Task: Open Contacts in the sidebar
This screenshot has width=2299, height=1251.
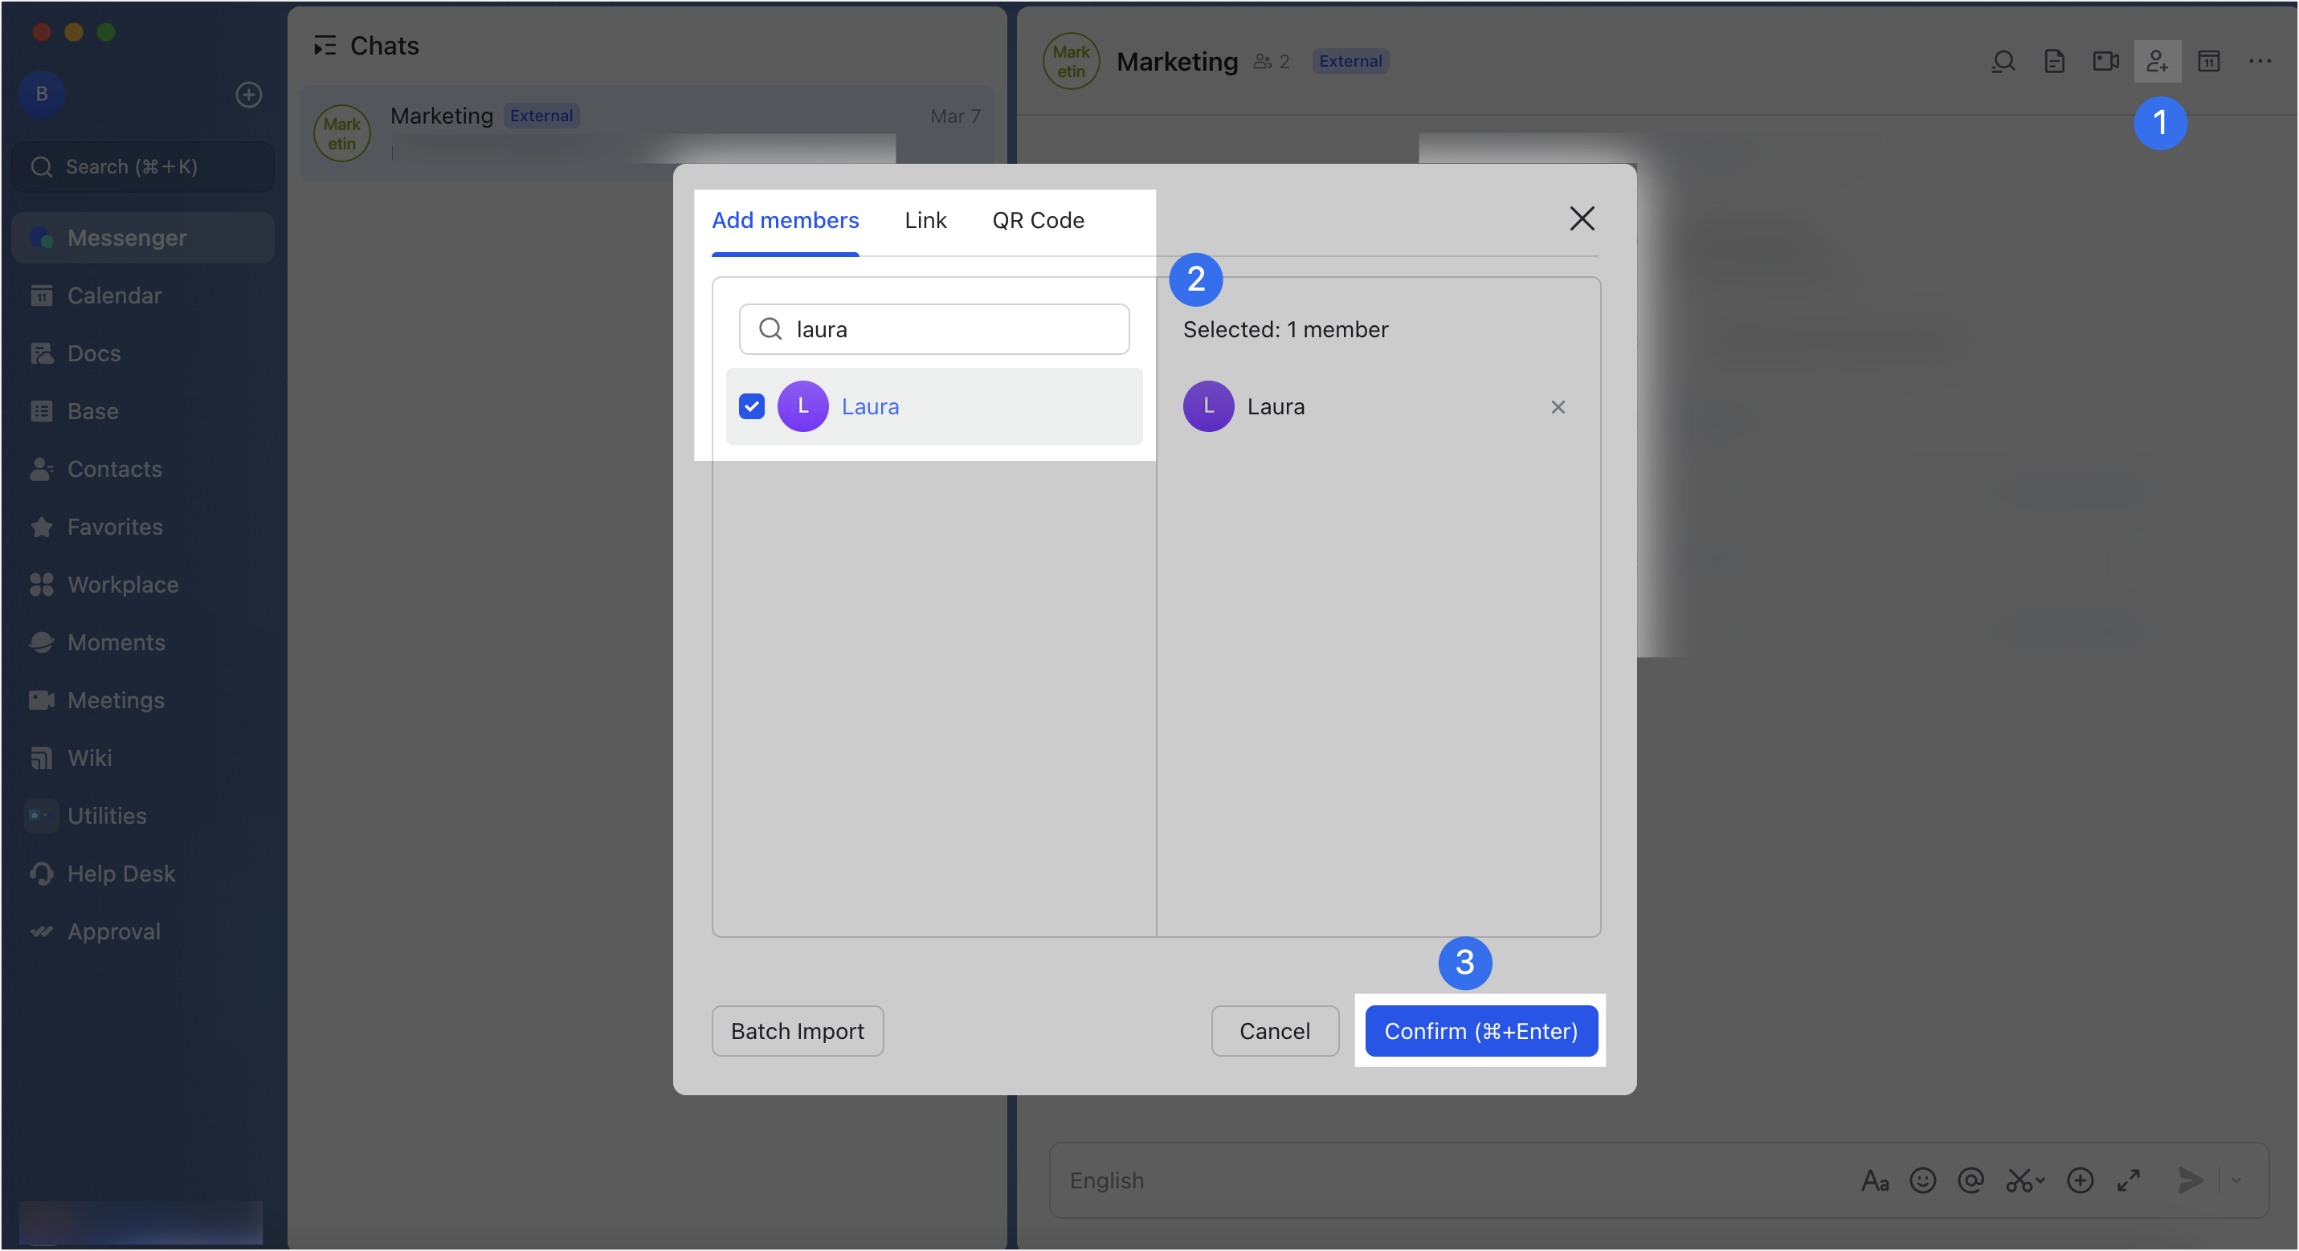Action: point(143,470)
